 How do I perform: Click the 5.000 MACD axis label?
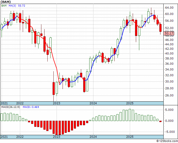[169, 110]
